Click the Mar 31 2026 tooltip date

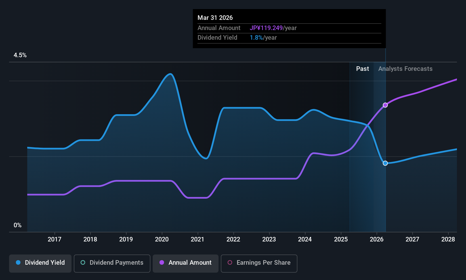click(215, 18)
